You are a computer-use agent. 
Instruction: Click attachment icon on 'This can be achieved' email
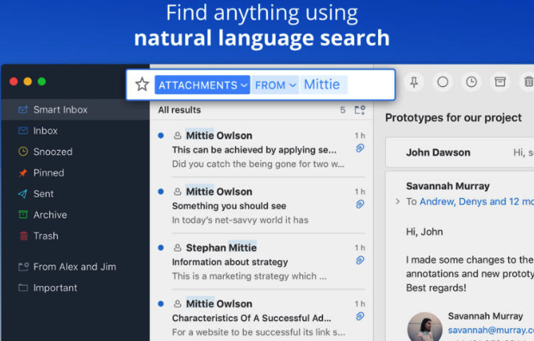coord(360,148)
